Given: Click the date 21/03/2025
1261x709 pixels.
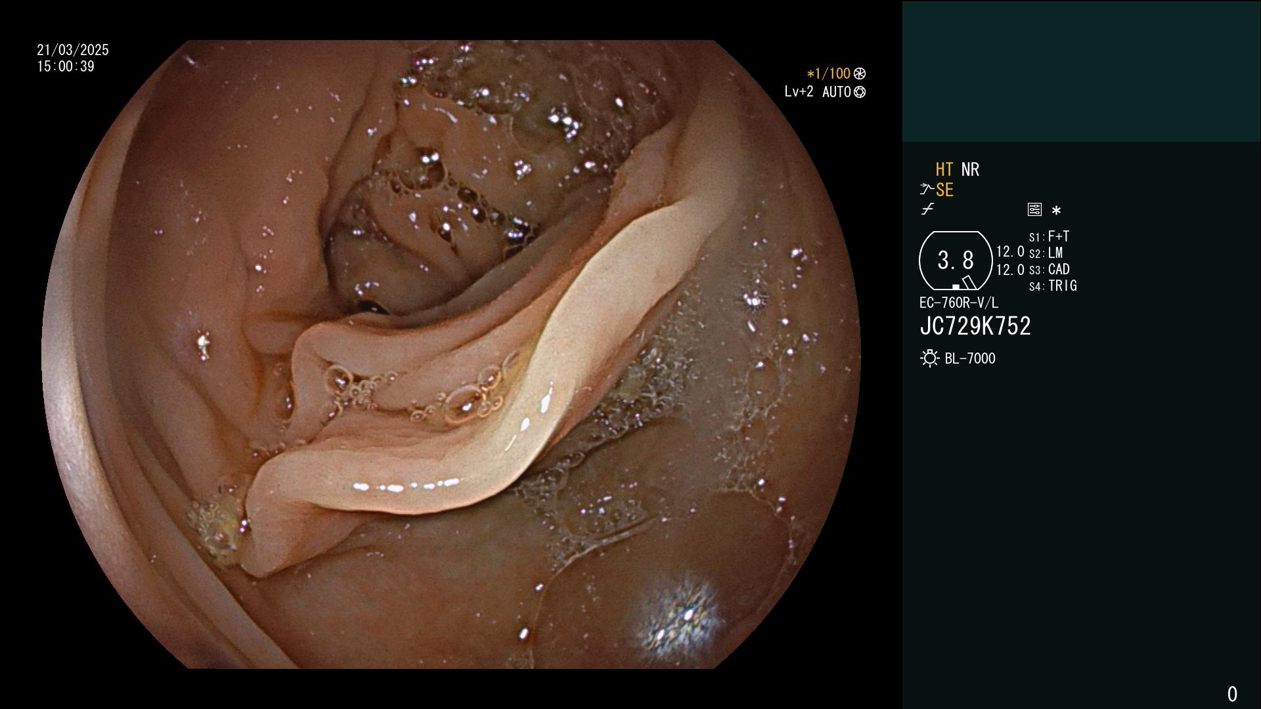Looking at the screenshot, I should coord(73,50).
